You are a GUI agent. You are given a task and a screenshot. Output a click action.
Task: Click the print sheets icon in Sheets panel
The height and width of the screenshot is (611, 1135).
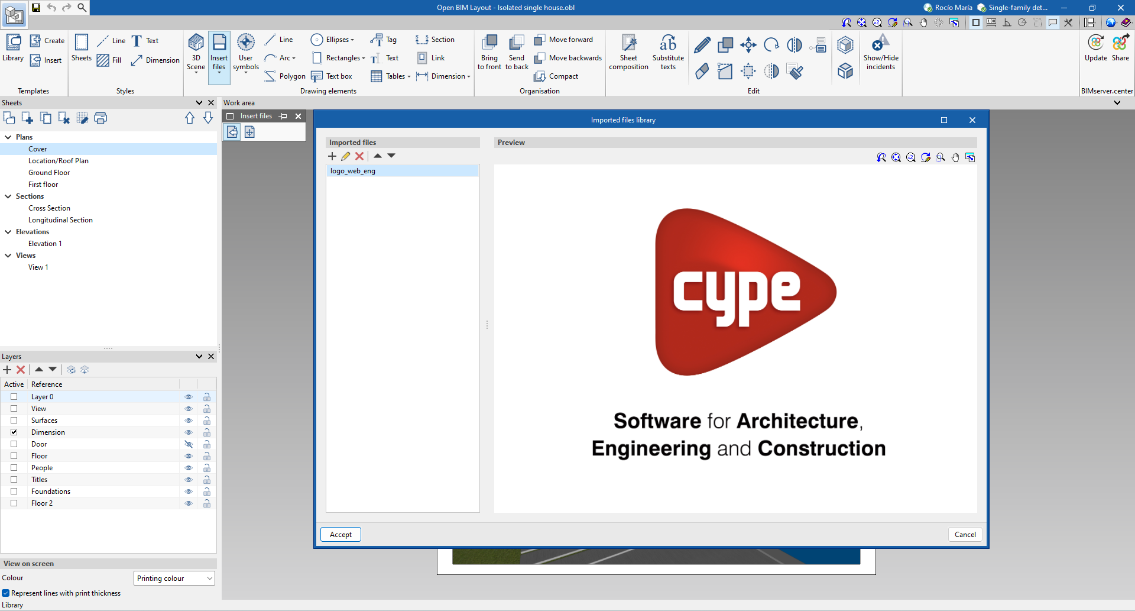click(101, 118)
